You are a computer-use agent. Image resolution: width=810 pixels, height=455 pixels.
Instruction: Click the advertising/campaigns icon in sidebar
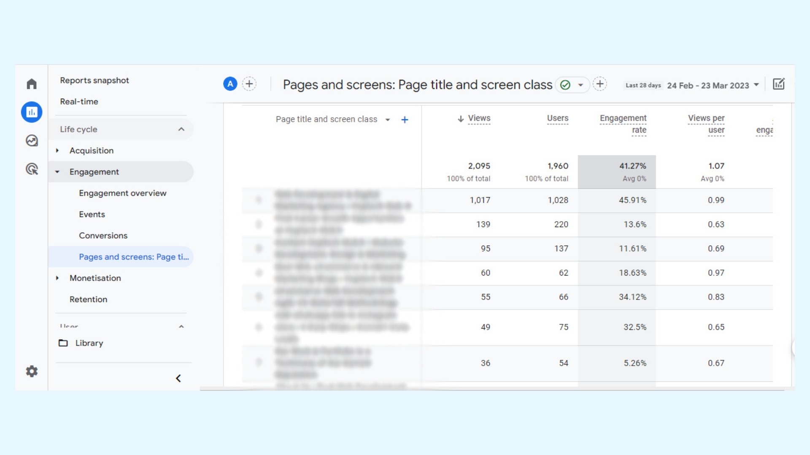tap(31, 169)
